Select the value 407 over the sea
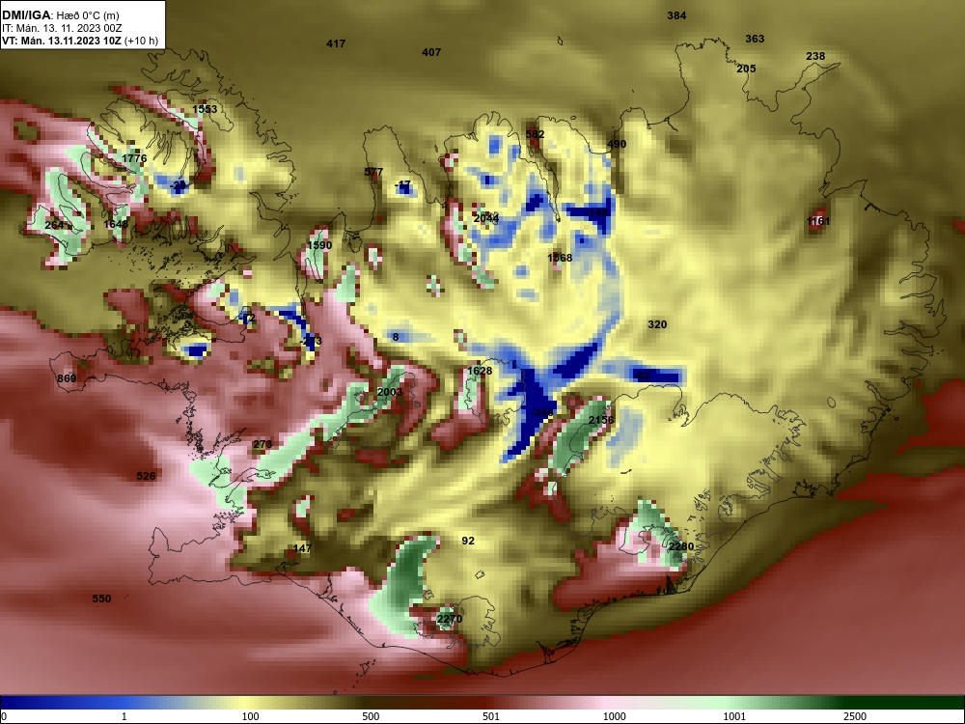 [431, 52]
